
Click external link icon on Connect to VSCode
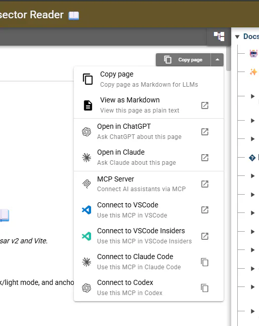tap(205, 210)
